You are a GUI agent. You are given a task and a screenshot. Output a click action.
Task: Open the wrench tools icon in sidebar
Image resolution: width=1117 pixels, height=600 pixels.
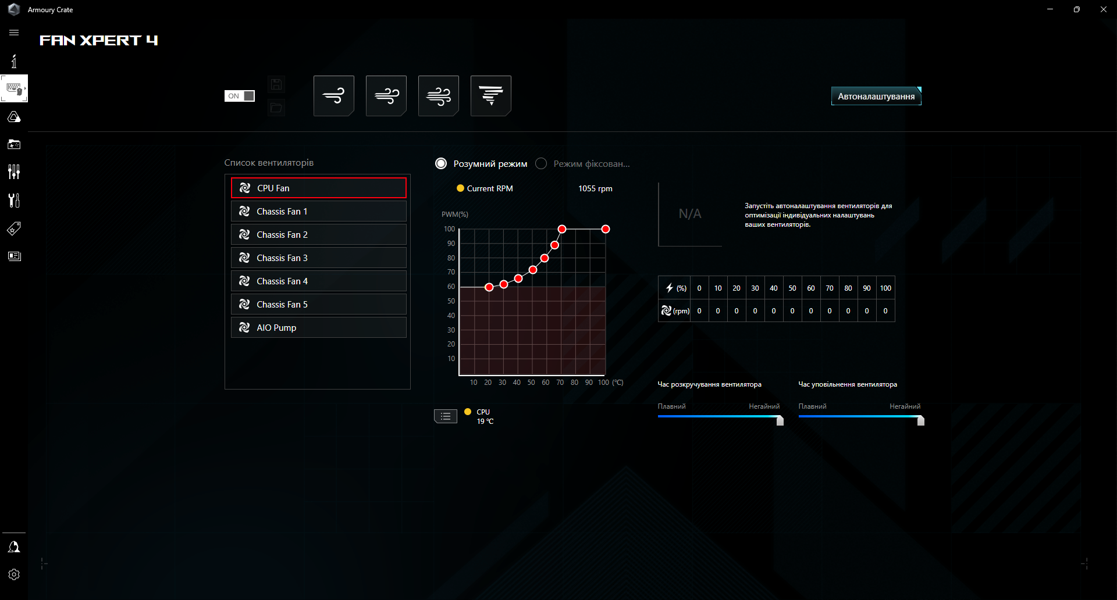[x=14, y=200]
